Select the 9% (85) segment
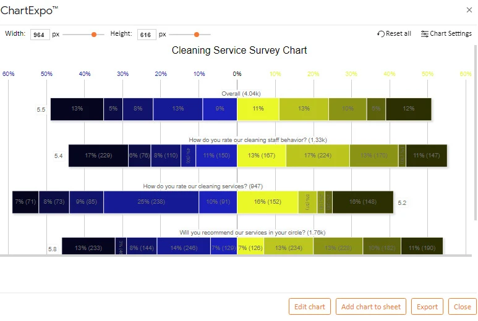The height and width of the screenshot is (321, 478). pos(87,202)
